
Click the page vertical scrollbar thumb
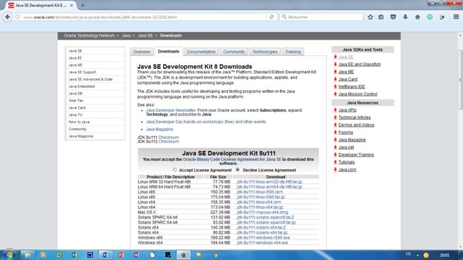point(460,79)
